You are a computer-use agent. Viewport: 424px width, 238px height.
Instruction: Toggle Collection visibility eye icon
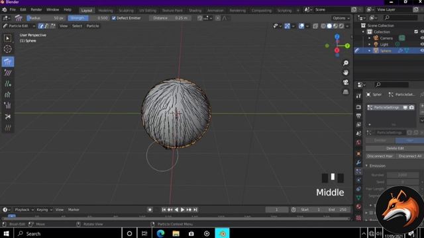click(x=422, y=32)
